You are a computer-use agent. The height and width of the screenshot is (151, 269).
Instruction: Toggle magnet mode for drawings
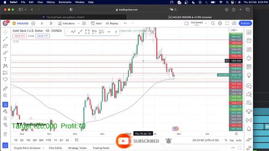pyautogui.click(x=5, y=104)
